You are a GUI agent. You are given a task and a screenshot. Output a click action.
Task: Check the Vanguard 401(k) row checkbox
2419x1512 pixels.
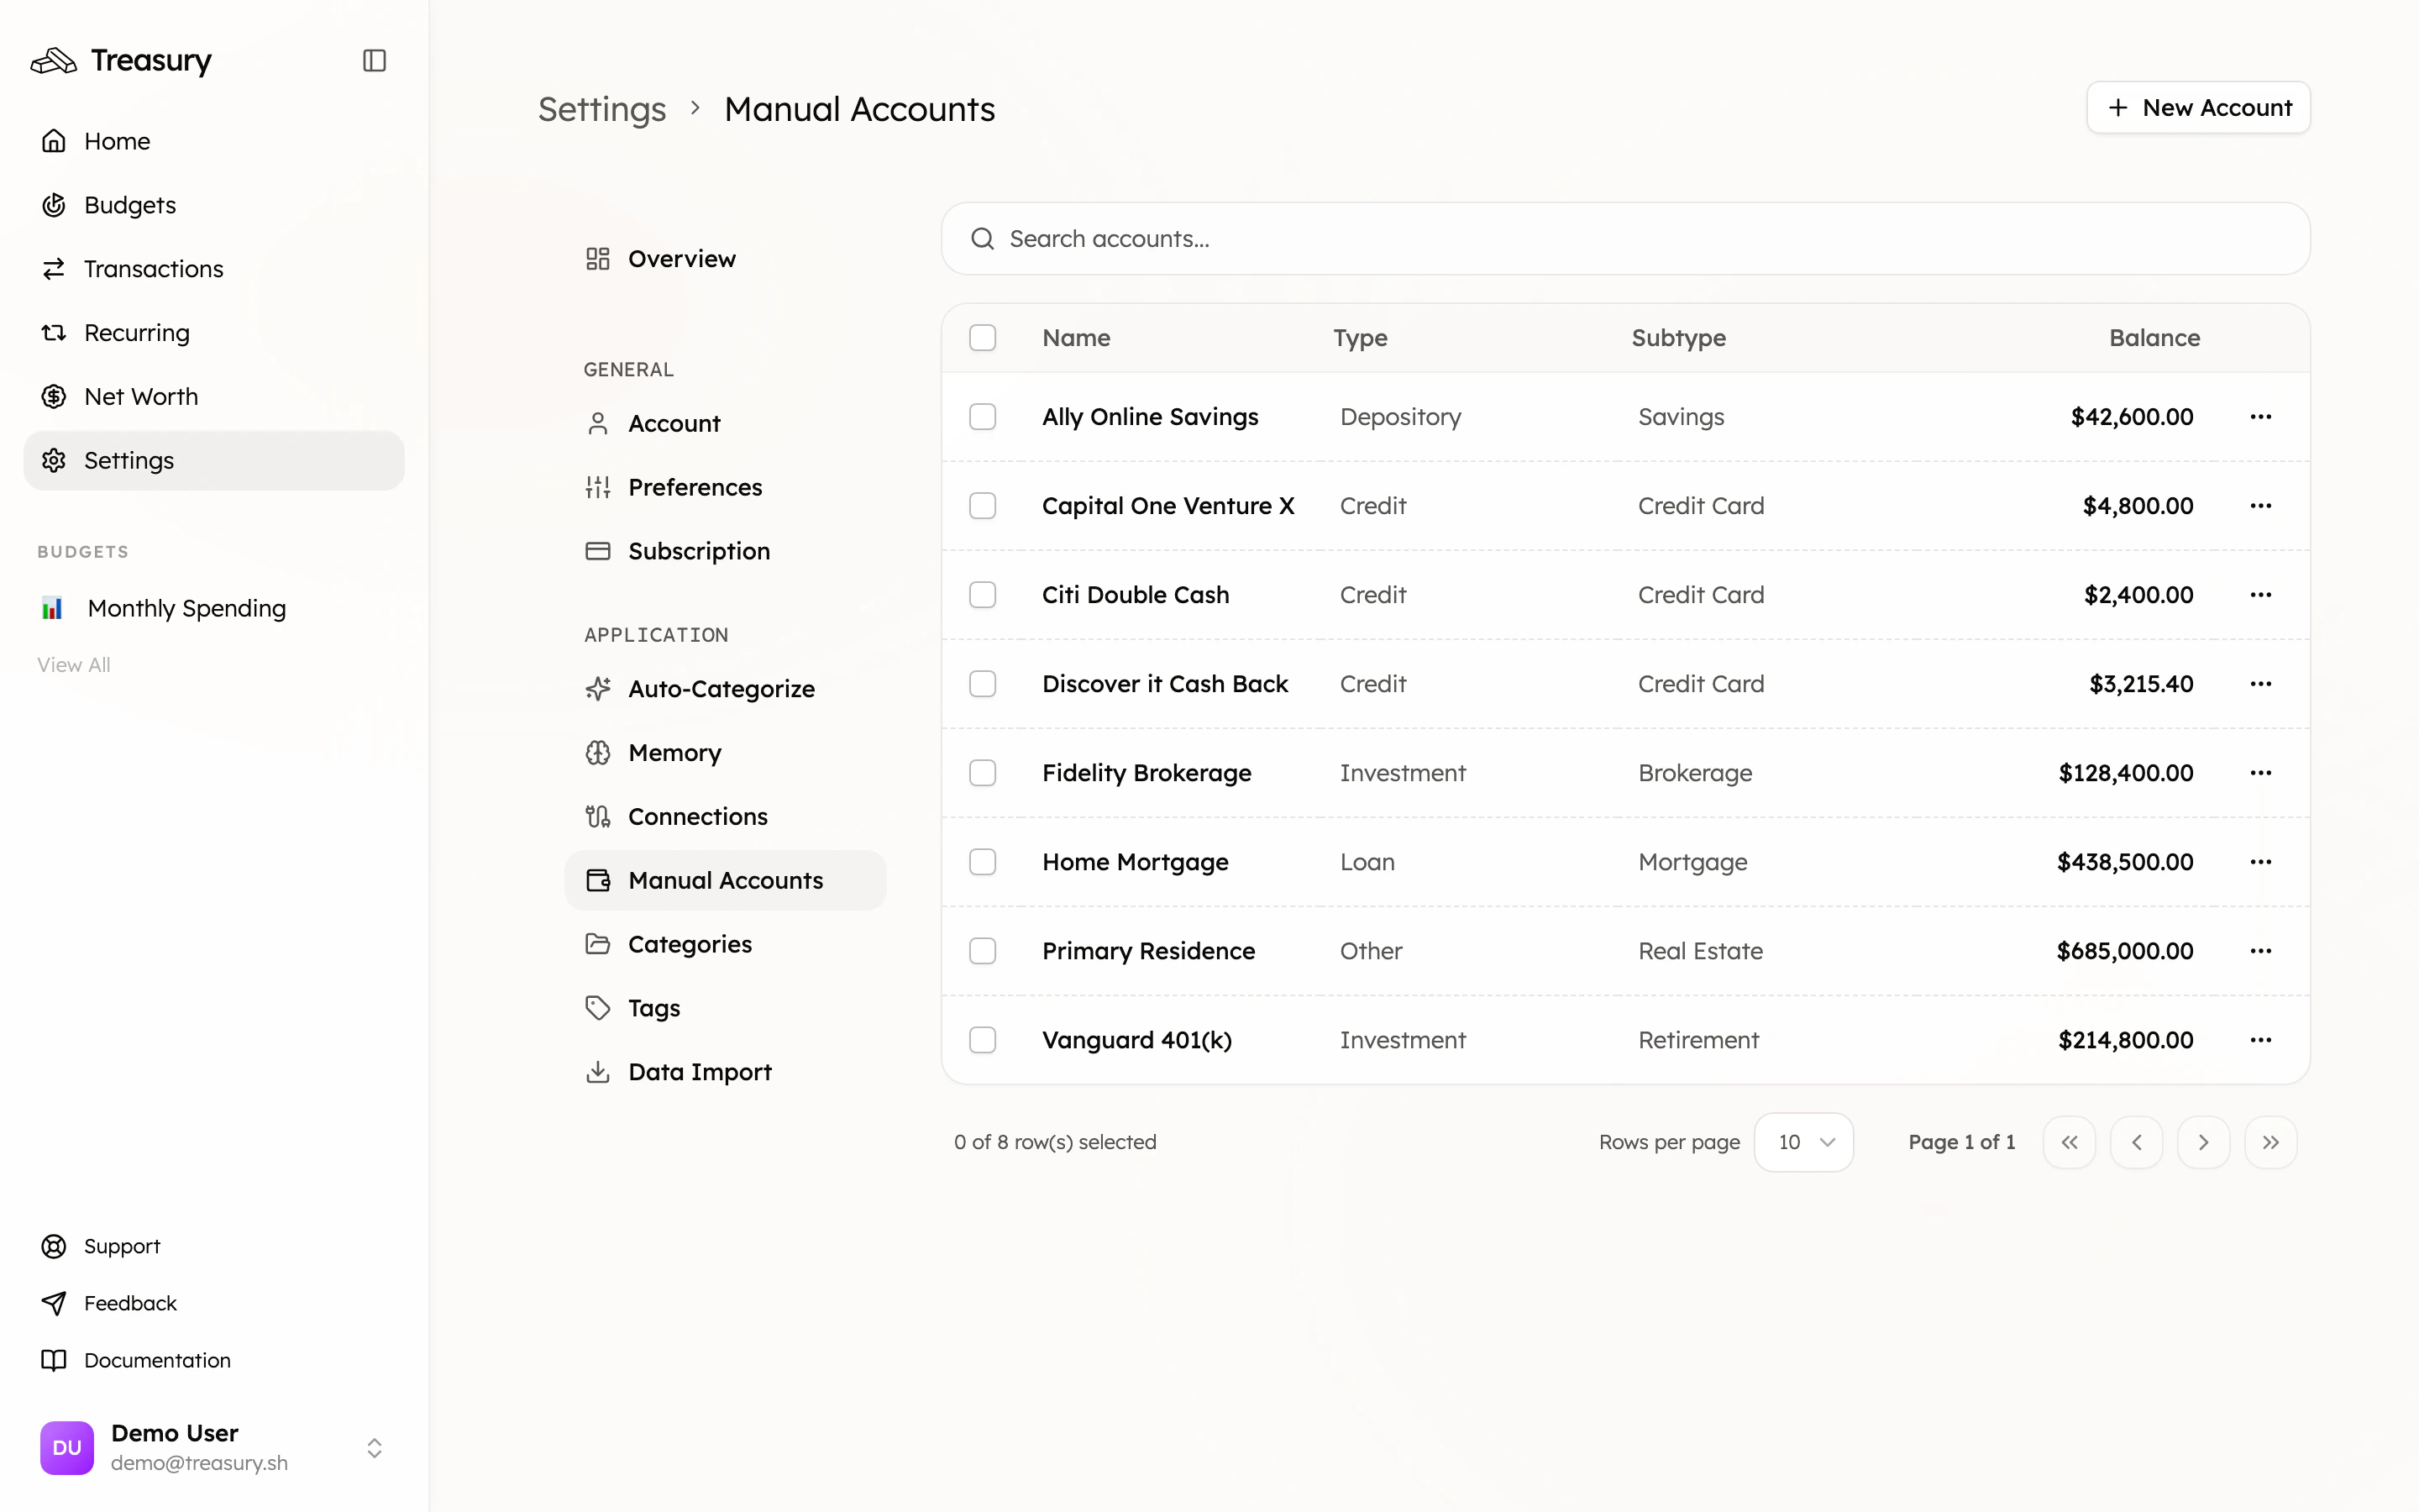click(x=983, y=1040)
